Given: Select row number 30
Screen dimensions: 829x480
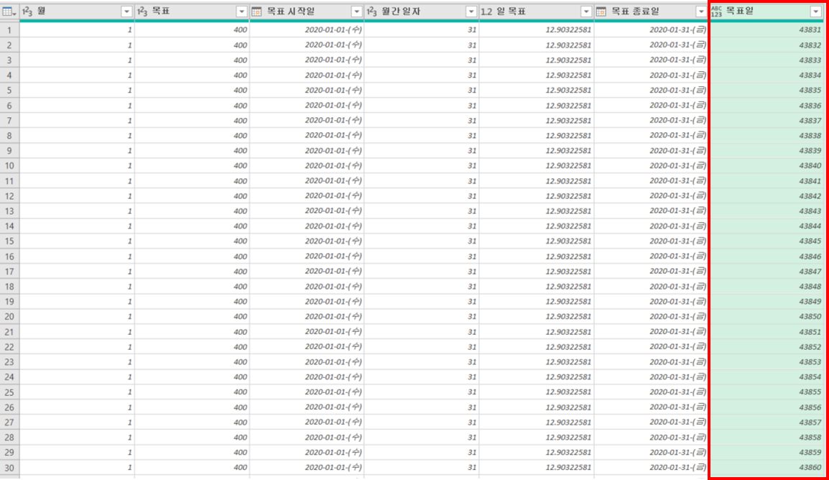Looking at the screenshot, I should (x=9, y=468).
